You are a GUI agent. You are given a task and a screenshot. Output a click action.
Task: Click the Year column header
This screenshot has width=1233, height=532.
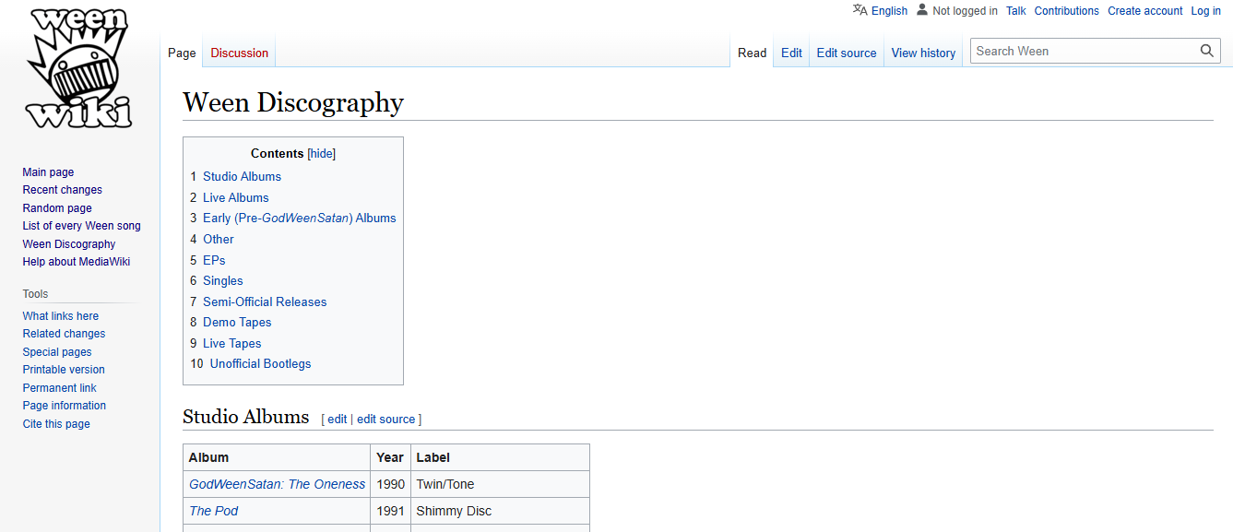tap(390, 457)
